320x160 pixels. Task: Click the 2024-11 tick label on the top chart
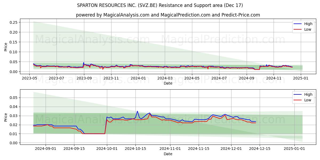[x=274, y=78]
